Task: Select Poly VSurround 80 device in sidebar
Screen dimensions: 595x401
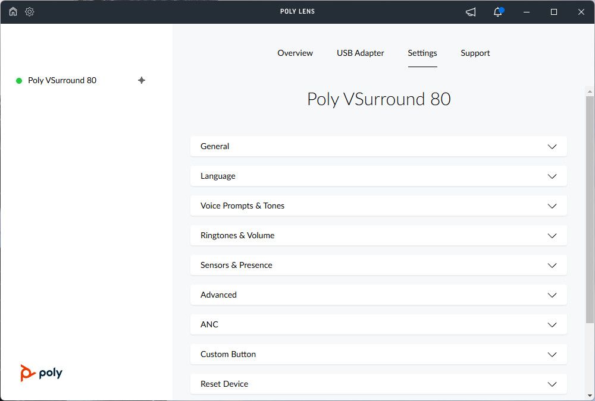Action: click(62, 80)
